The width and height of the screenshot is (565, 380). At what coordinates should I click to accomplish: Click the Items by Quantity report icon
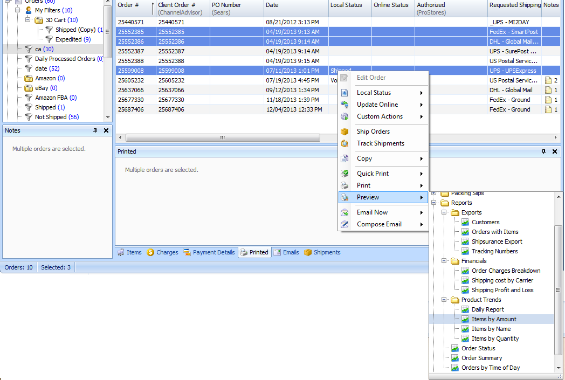[465, 338]
